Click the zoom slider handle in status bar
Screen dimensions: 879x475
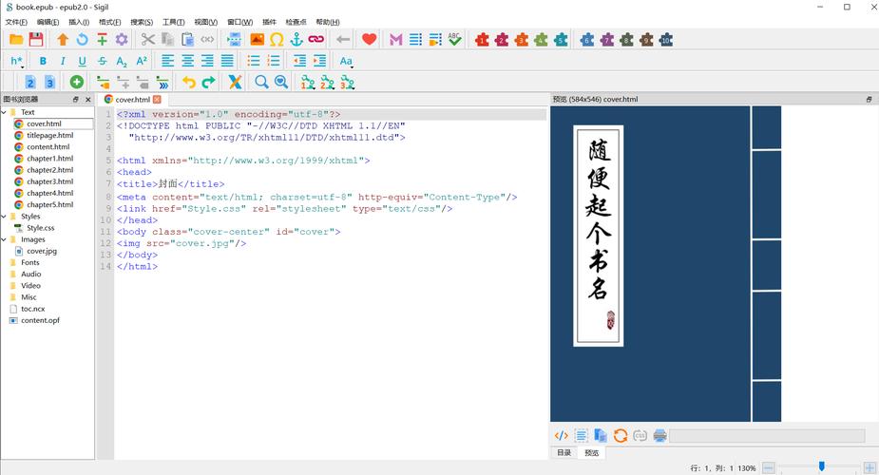click(x=822, y=466)
